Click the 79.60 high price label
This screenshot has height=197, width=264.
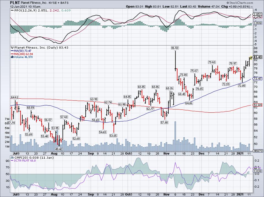point(212,62)
